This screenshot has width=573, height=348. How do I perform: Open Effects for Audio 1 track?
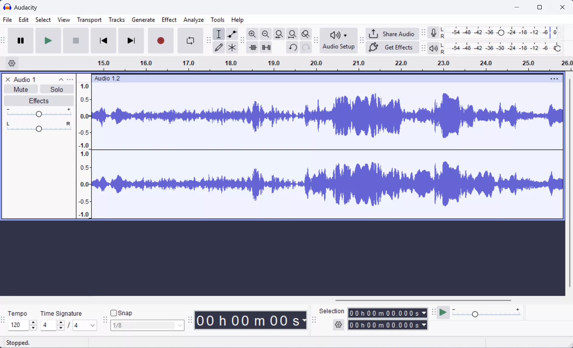pyautogui.click(x=39, y=101)
